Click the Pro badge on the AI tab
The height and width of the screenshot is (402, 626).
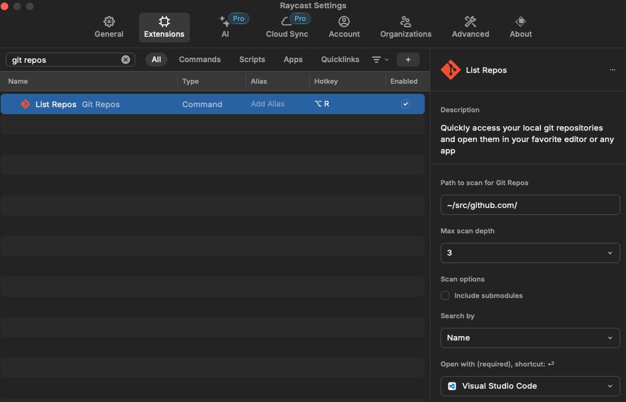tap(239, 18)
